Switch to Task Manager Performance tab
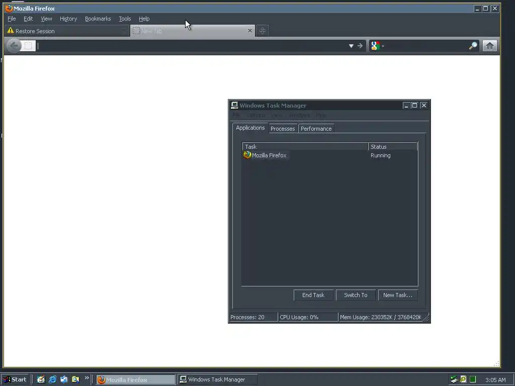This screenshot has height=386, width=515. (x=316, y=129)
